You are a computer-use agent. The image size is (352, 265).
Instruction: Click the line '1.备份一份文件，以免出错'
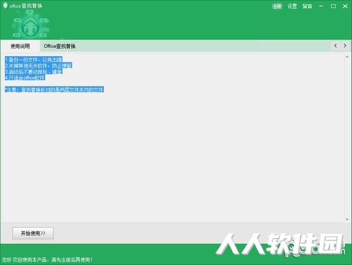33,60
